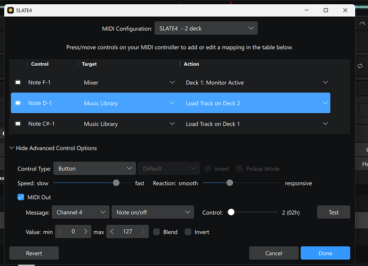Disable the MIDI Out checkbox
368x266 pixels.
coord(21,197)
